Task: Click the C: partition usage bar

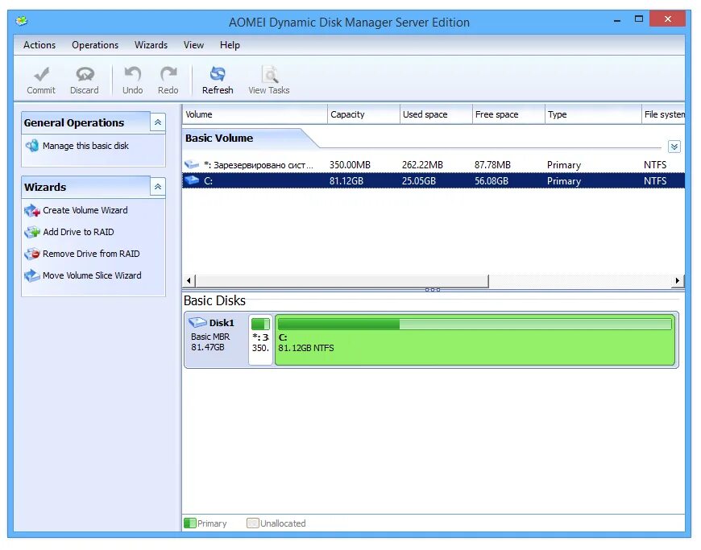Action: click(475, 324)
